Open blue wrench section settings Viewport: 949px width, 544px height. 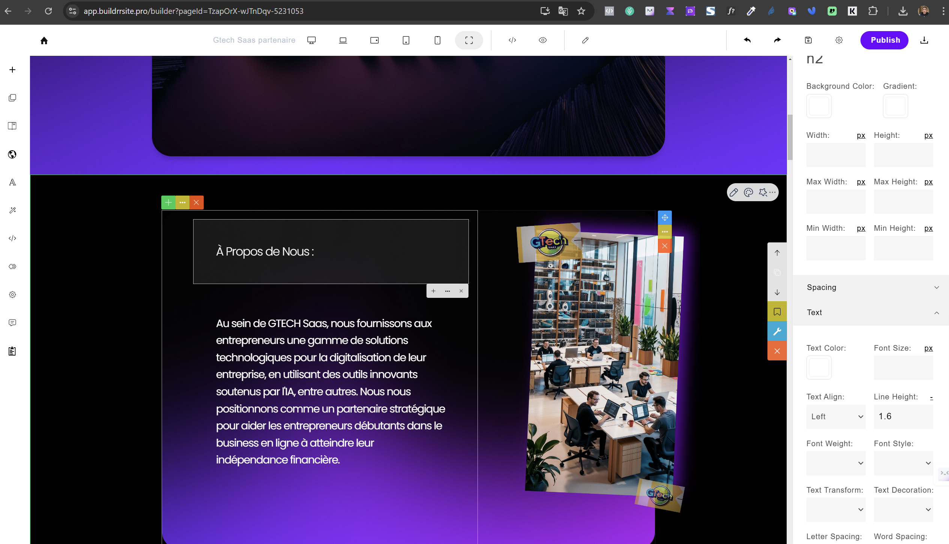(x=777, y=332)
